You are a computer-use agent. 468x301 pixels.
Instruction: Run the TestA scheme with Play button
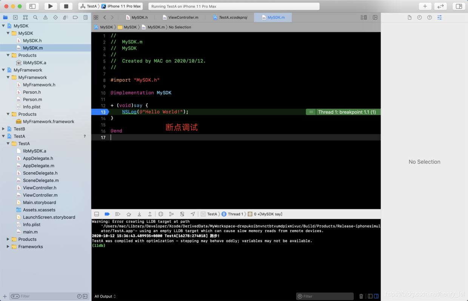coord(50,6)
